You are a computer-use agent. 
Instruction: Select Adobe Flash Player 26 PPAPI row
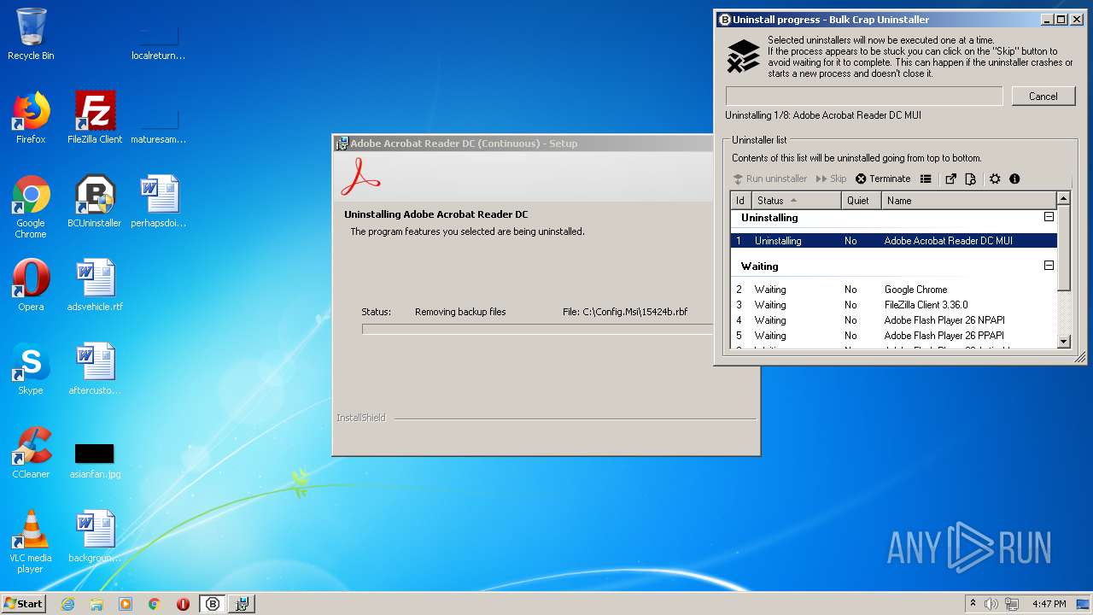tap(894, 336)
